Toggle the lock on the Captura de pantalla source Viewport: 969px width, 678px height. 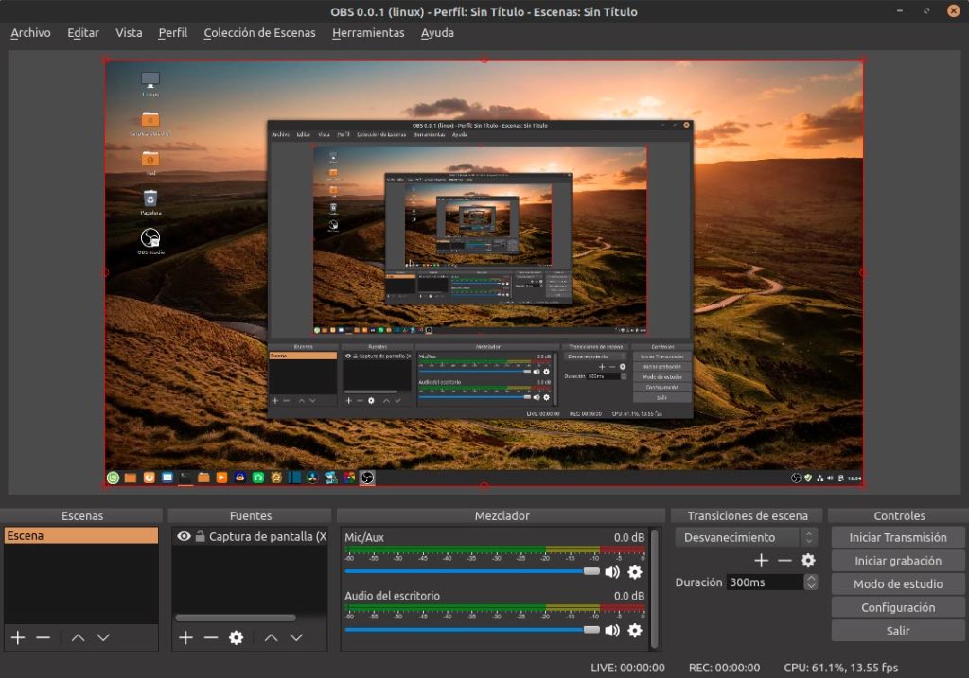201,536
